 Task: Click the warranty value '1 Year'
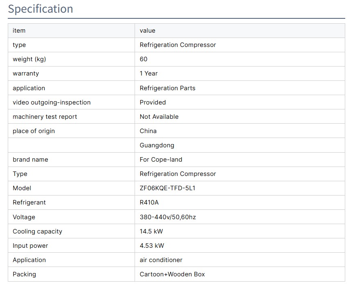(x=148, y=73)
